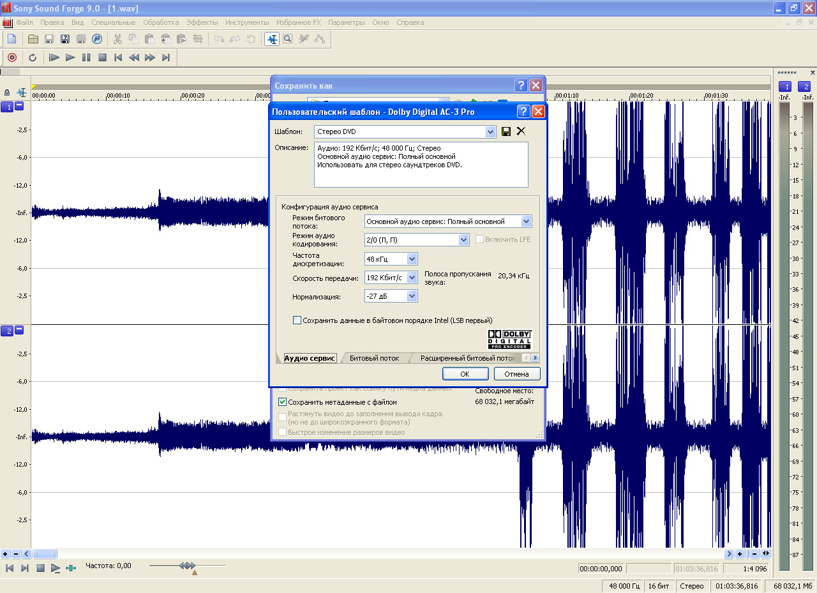
Task: Click the channel 1 meter button
Action: [x=786, y=86]
